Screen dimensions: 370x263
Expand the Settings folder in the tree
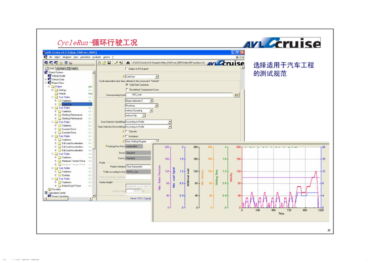click(x=52, y=90)
